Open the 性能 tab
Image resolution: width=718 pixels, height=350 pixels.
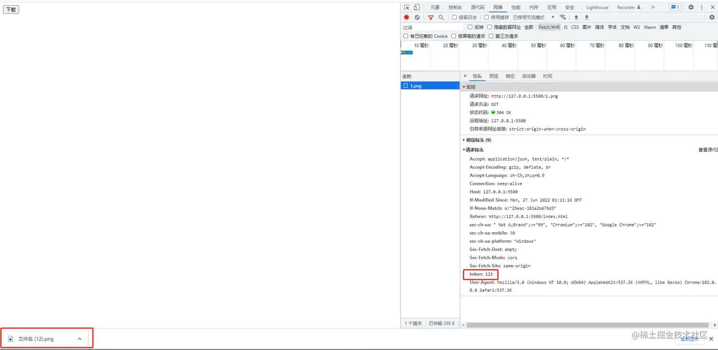click(x=516, y=7)
